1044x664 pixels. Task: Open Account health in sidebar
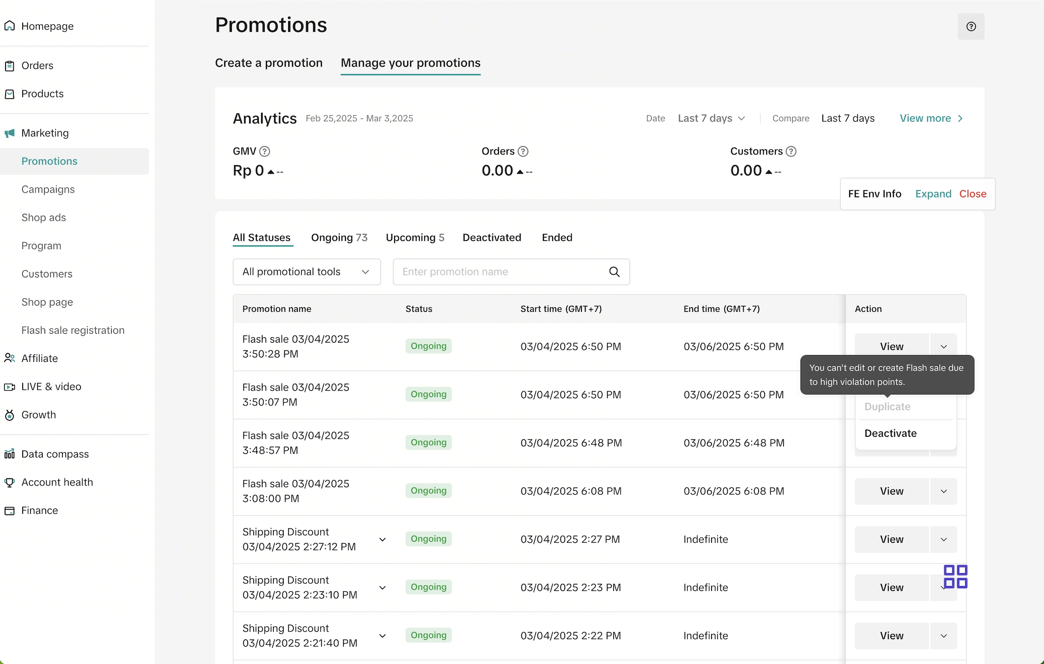57,482
